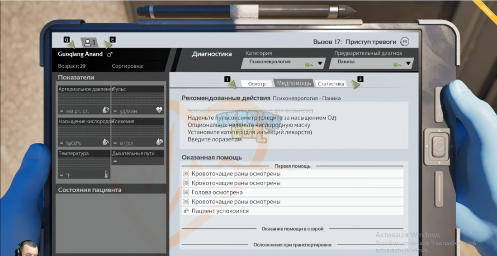This screenshot has height=256, width=497.
Task: Select the Медпомощь tab
Action: coord(294,83)
